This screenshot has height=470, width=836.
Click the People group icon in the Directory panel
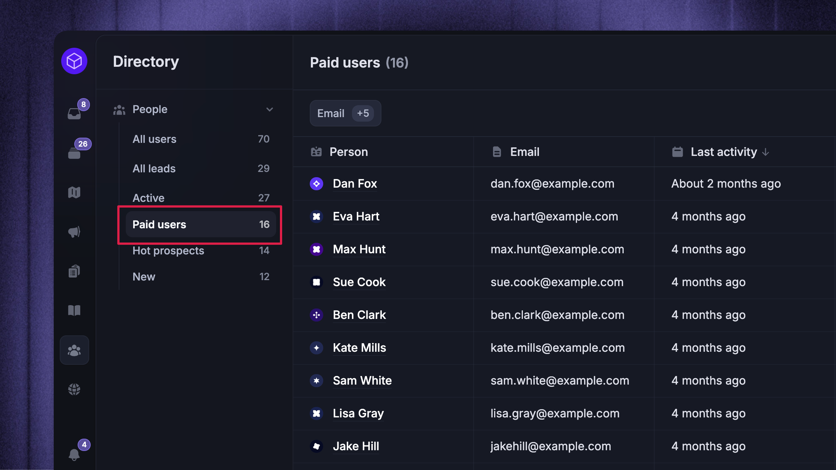pos(119,110)
